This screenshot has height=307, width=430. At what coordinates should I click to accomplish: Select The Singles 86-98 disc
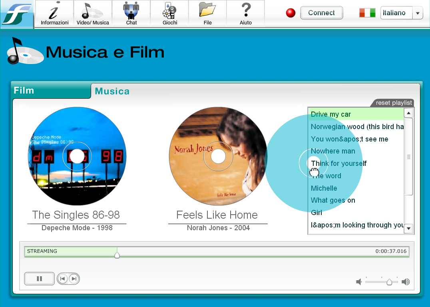(77, 156)
